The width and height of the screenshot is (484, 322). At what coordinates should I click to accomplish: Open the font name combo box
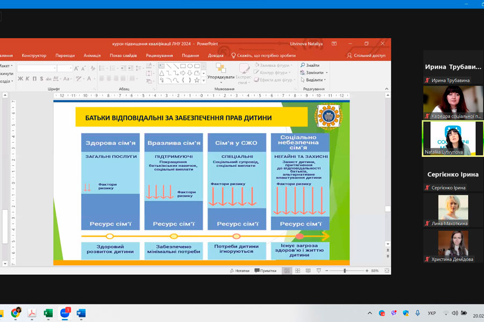(x=37, y=68)
